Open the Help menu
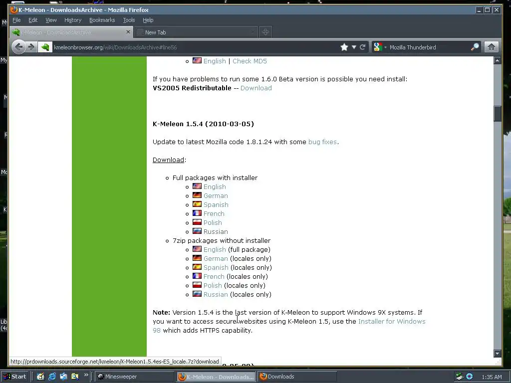This screenshot has height=383, width=511. tap(148, 20)
